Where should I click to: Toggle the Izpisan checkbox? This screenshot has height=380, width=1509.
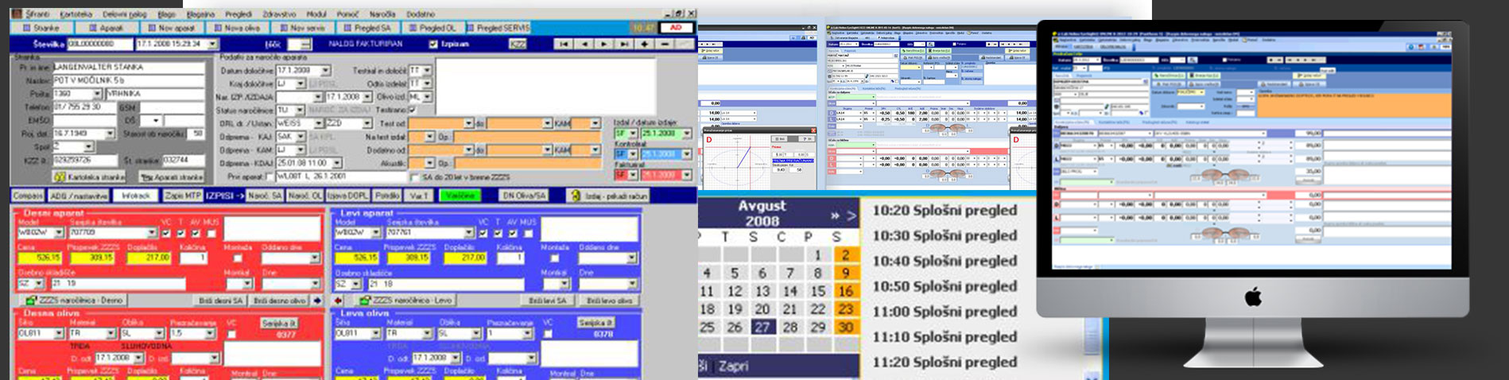(x=433, y=45)
